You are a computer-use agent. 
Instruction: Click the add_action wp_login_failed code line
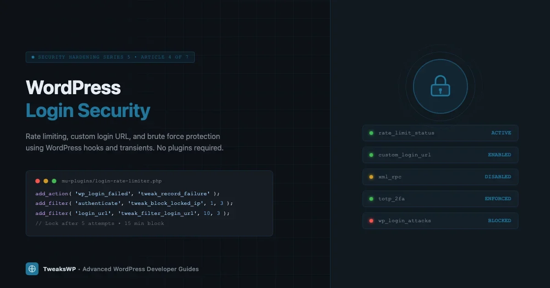tap(127, 194)
